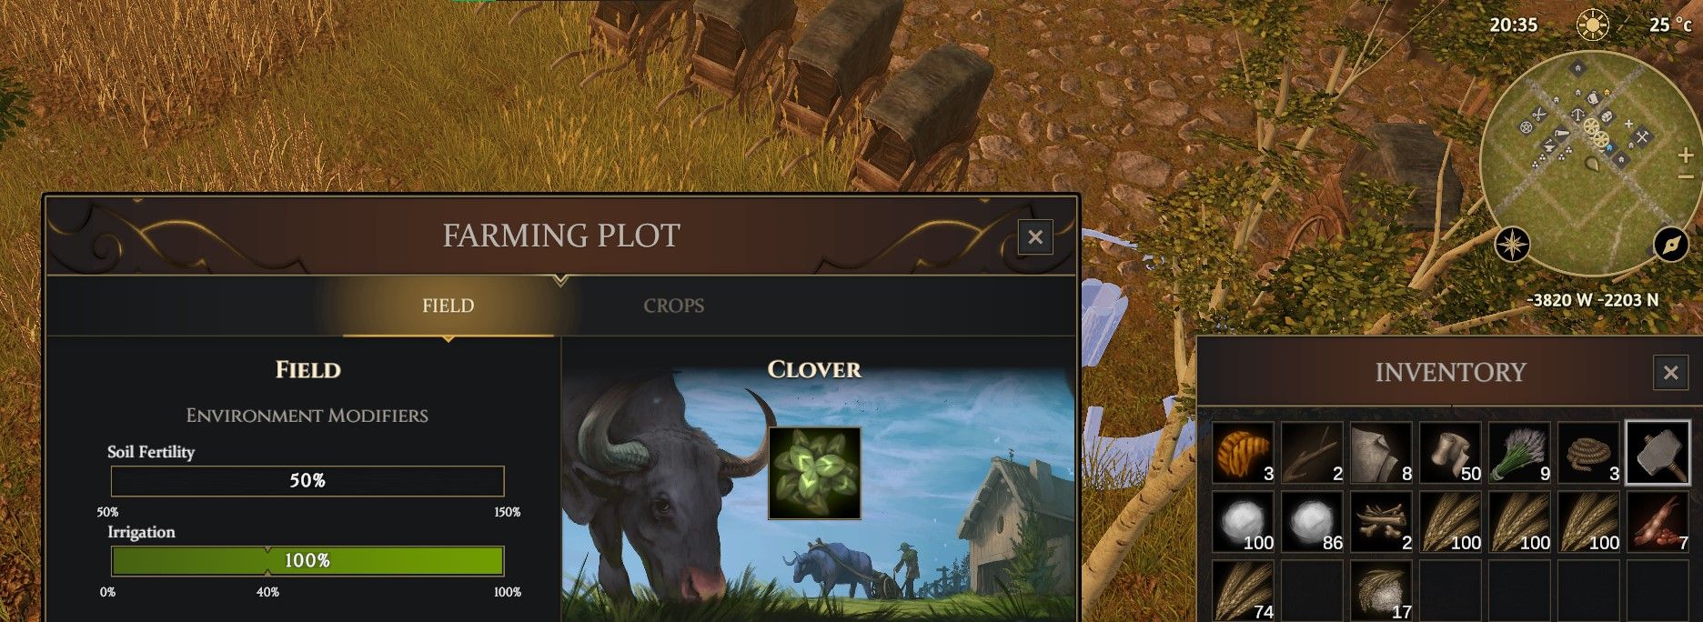Click the Soil Fertility bar

(x=307, y=480)
